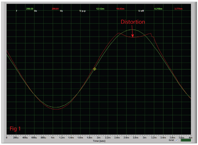Screen dimensions: 198x145
Task: Click the '1m' time axis label
Action: point(53,138)
